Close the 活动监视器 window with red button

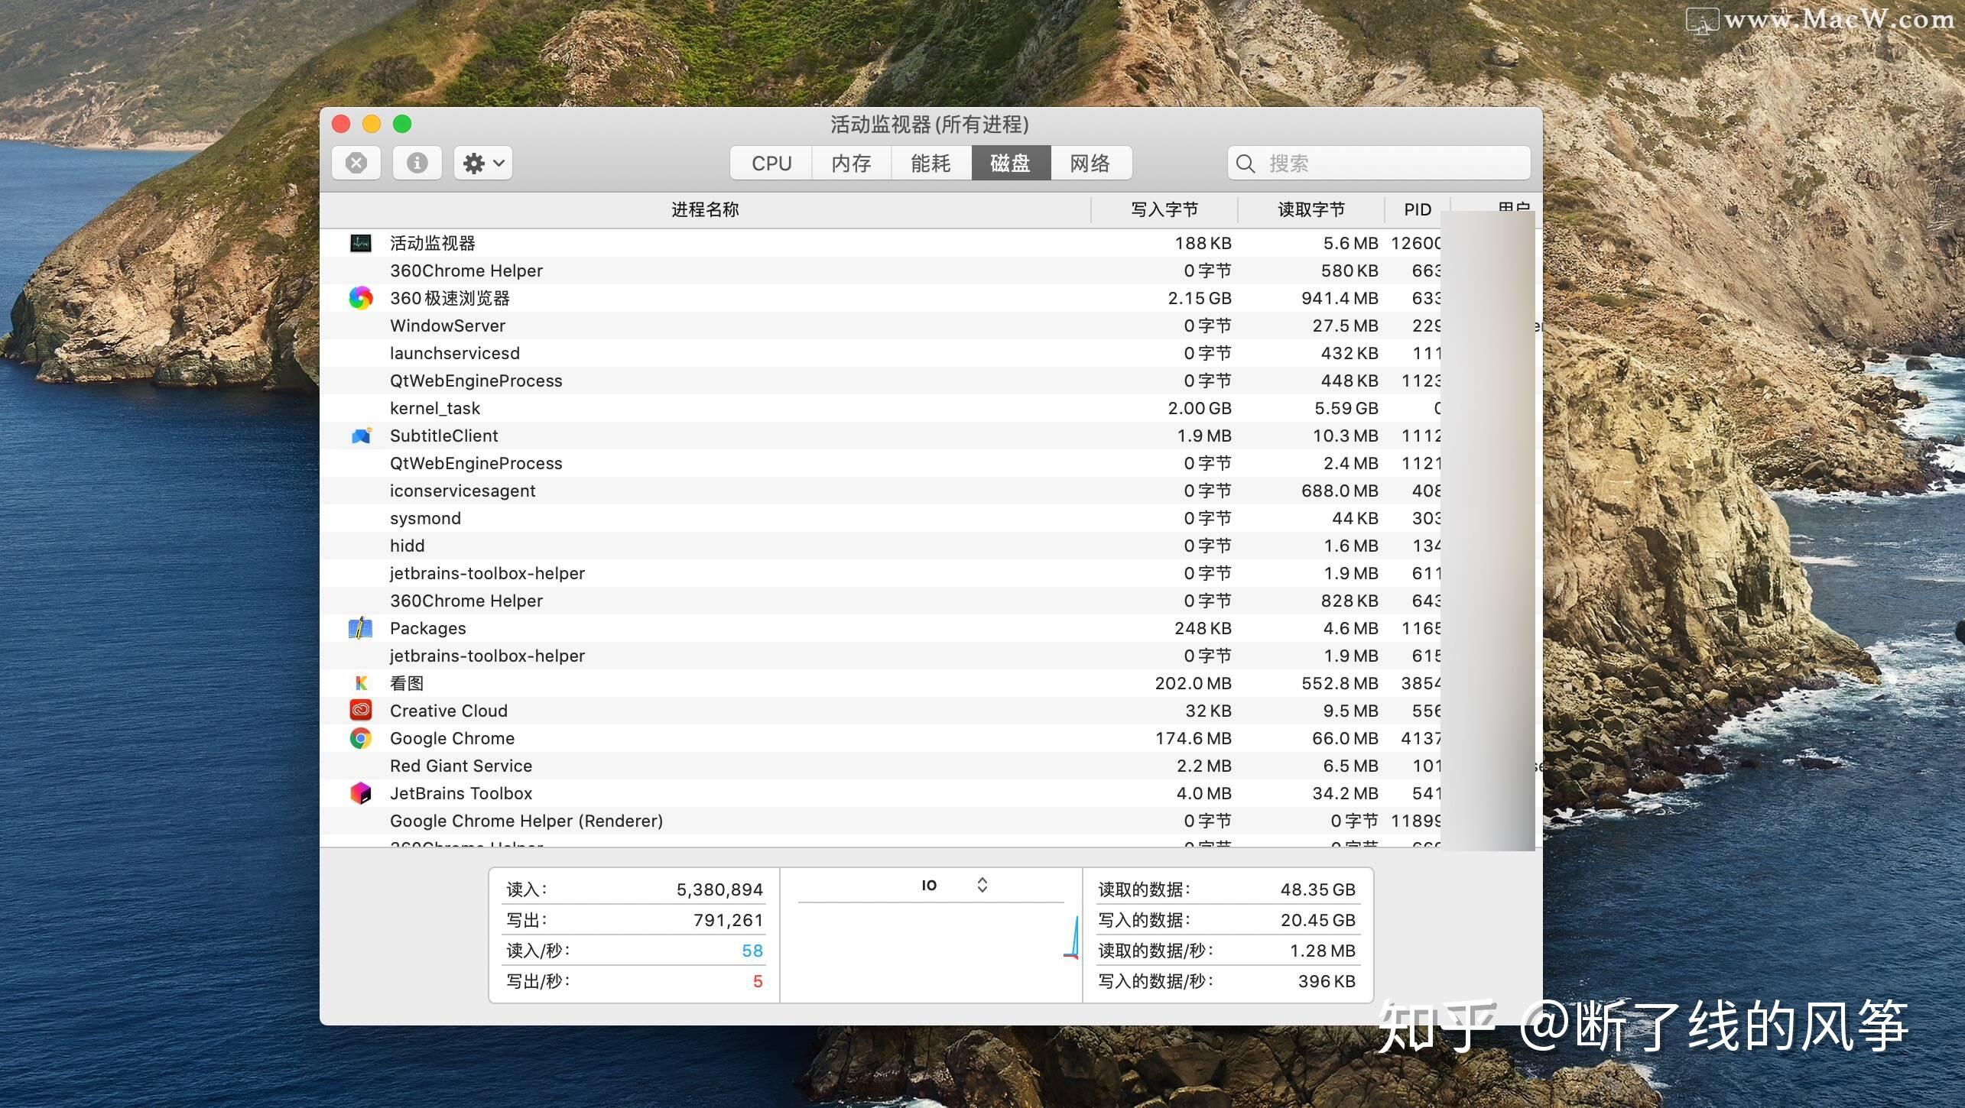click(x=341, y=124)
